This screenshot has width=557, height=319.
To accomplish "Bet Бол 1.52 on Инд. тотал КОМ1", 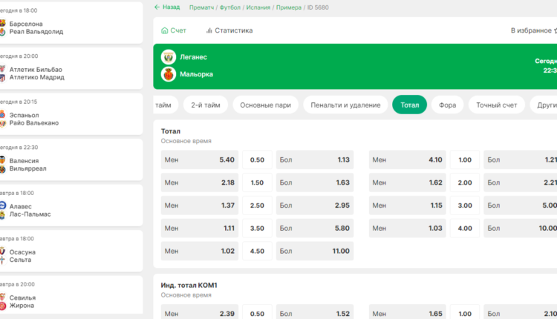I will tap(315, 312).
